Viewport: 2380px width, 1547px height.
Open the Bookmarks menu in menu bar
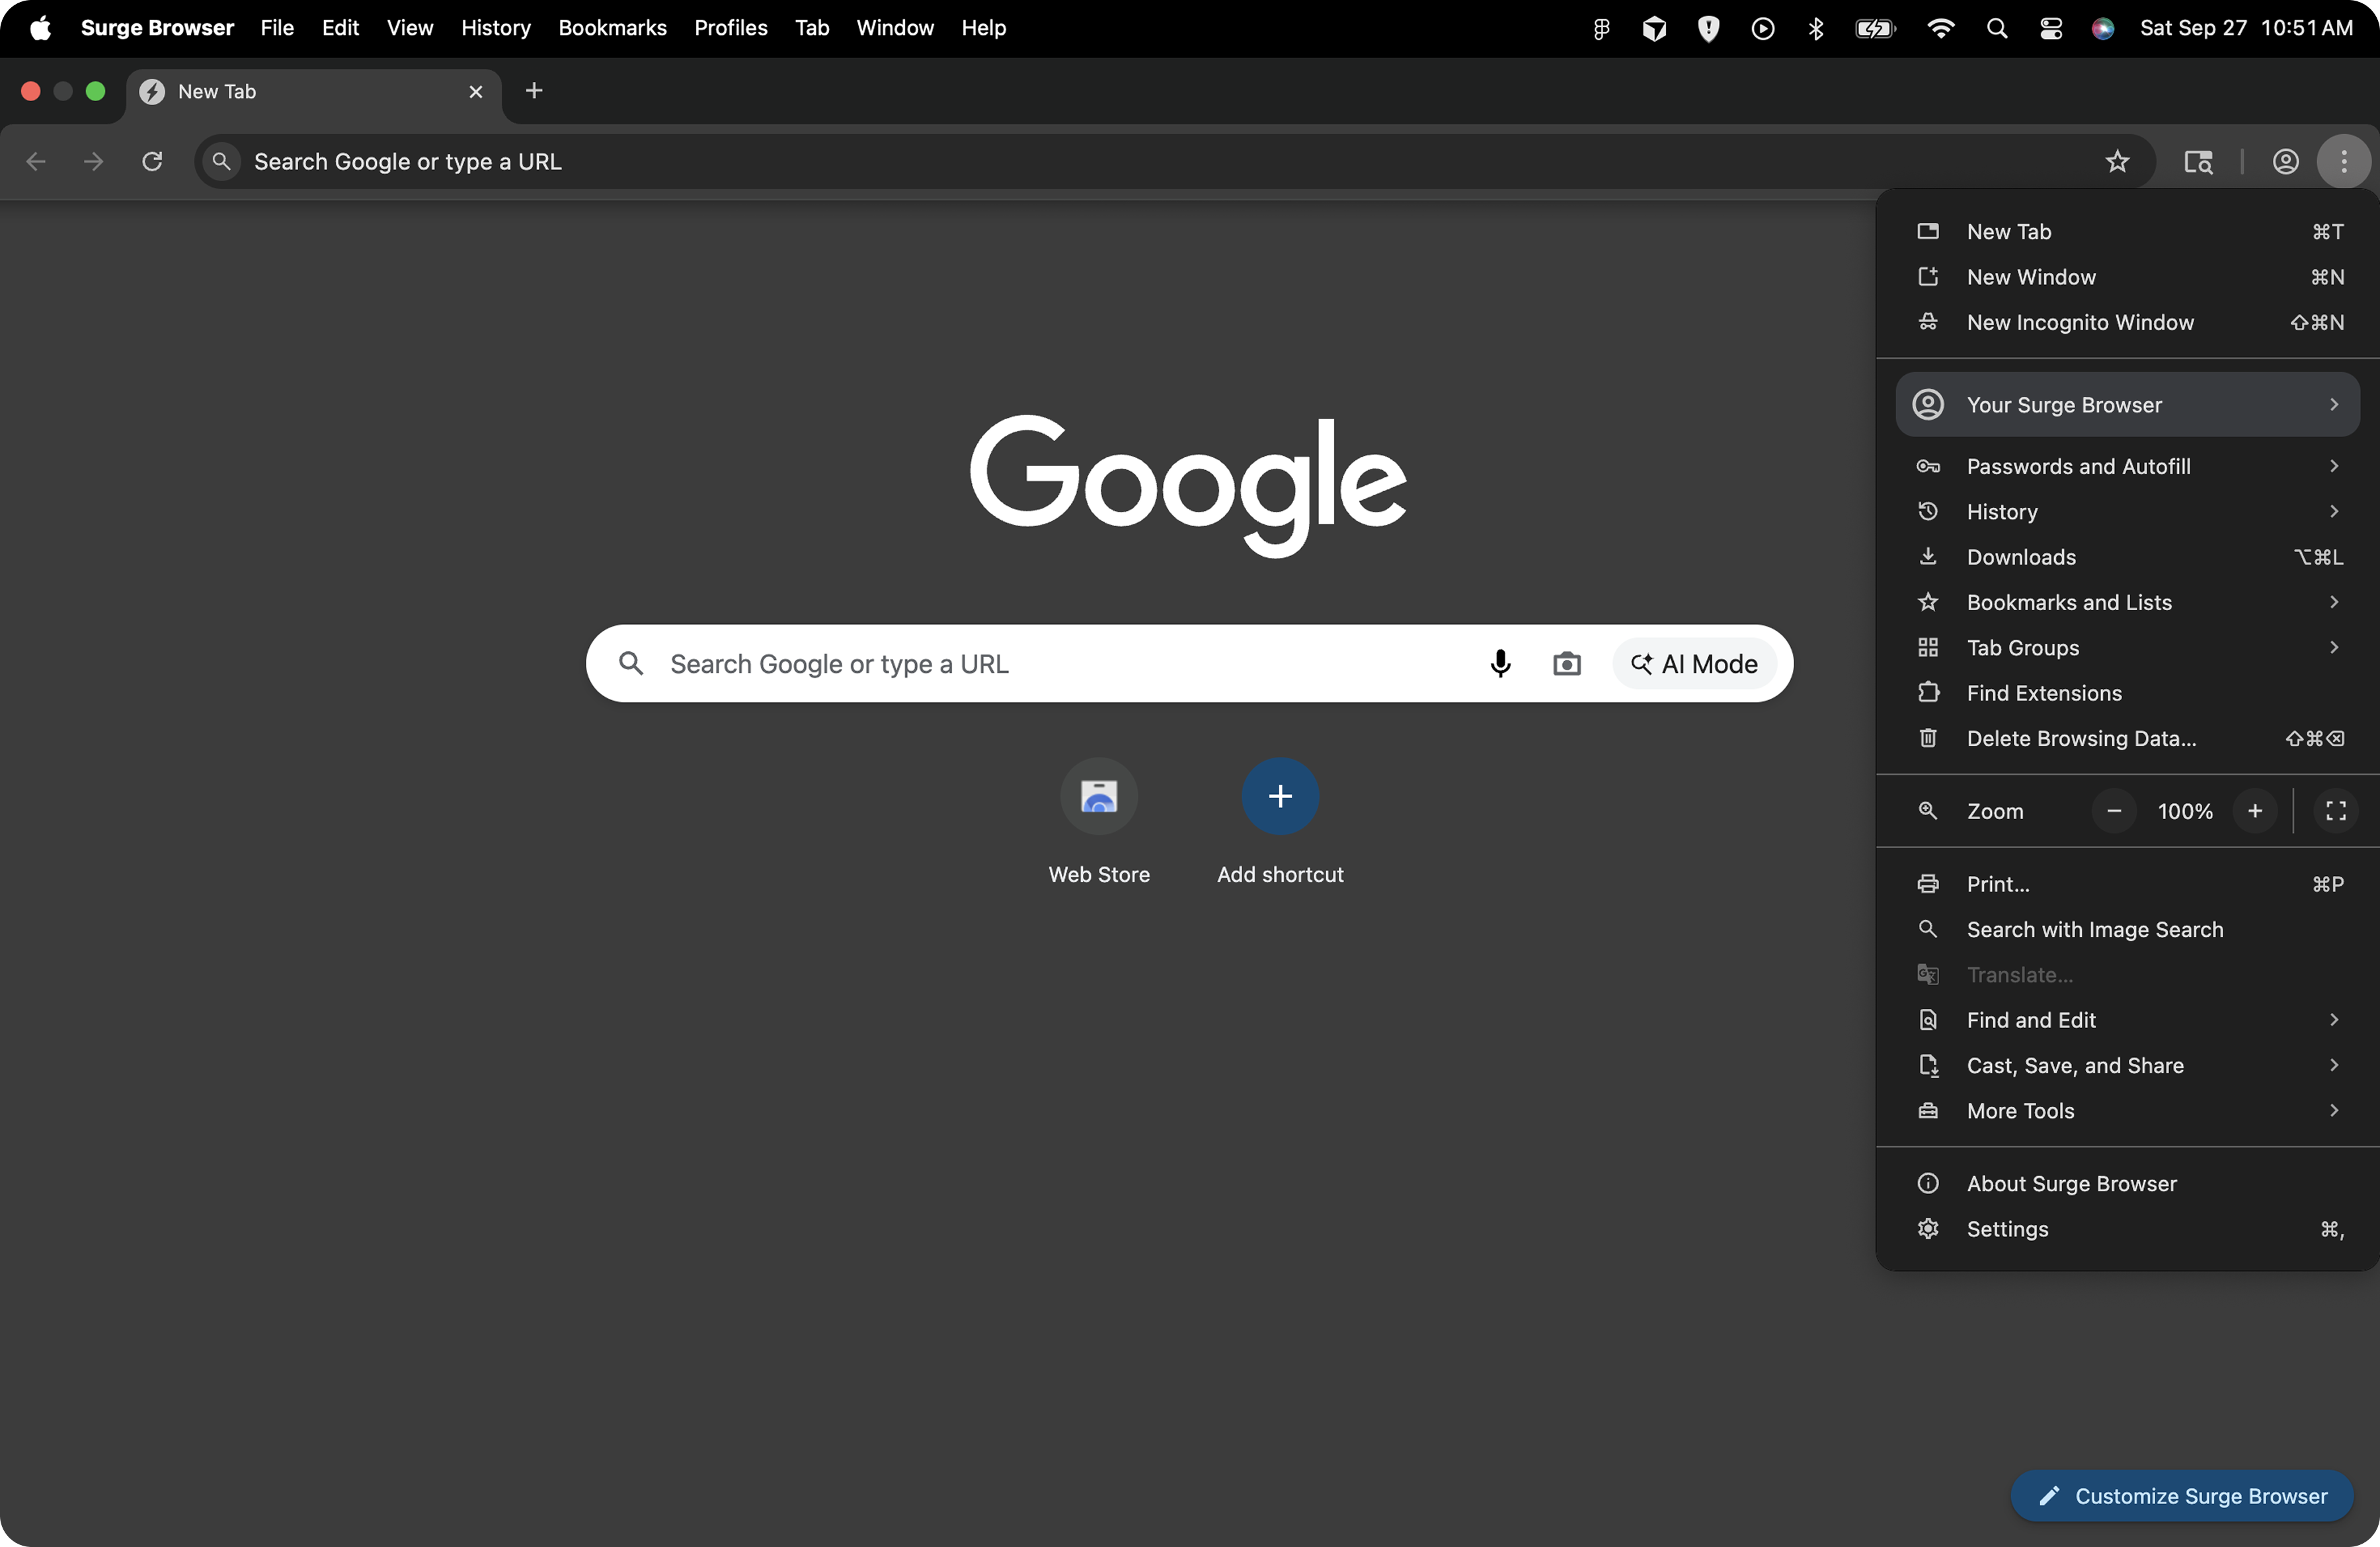click(612, 28)
